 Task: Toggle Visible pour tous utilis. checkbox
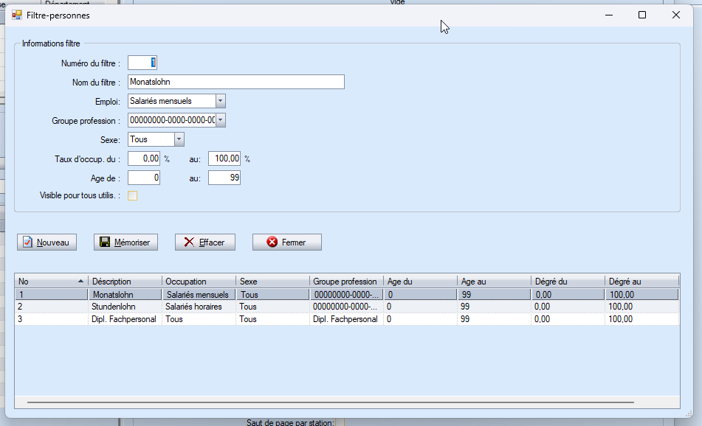tap(133, 196)
